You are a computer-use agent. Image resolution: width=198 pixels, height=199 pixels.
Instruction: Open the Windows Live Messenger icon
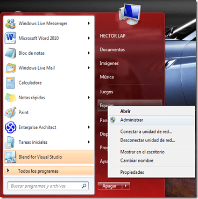(11, 24)
